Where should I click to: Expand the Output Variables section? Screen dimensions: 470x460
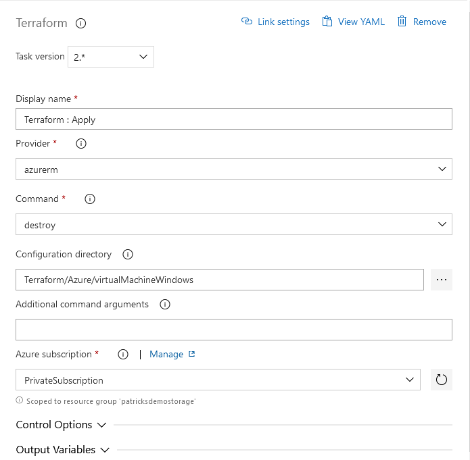coord(63,449)
